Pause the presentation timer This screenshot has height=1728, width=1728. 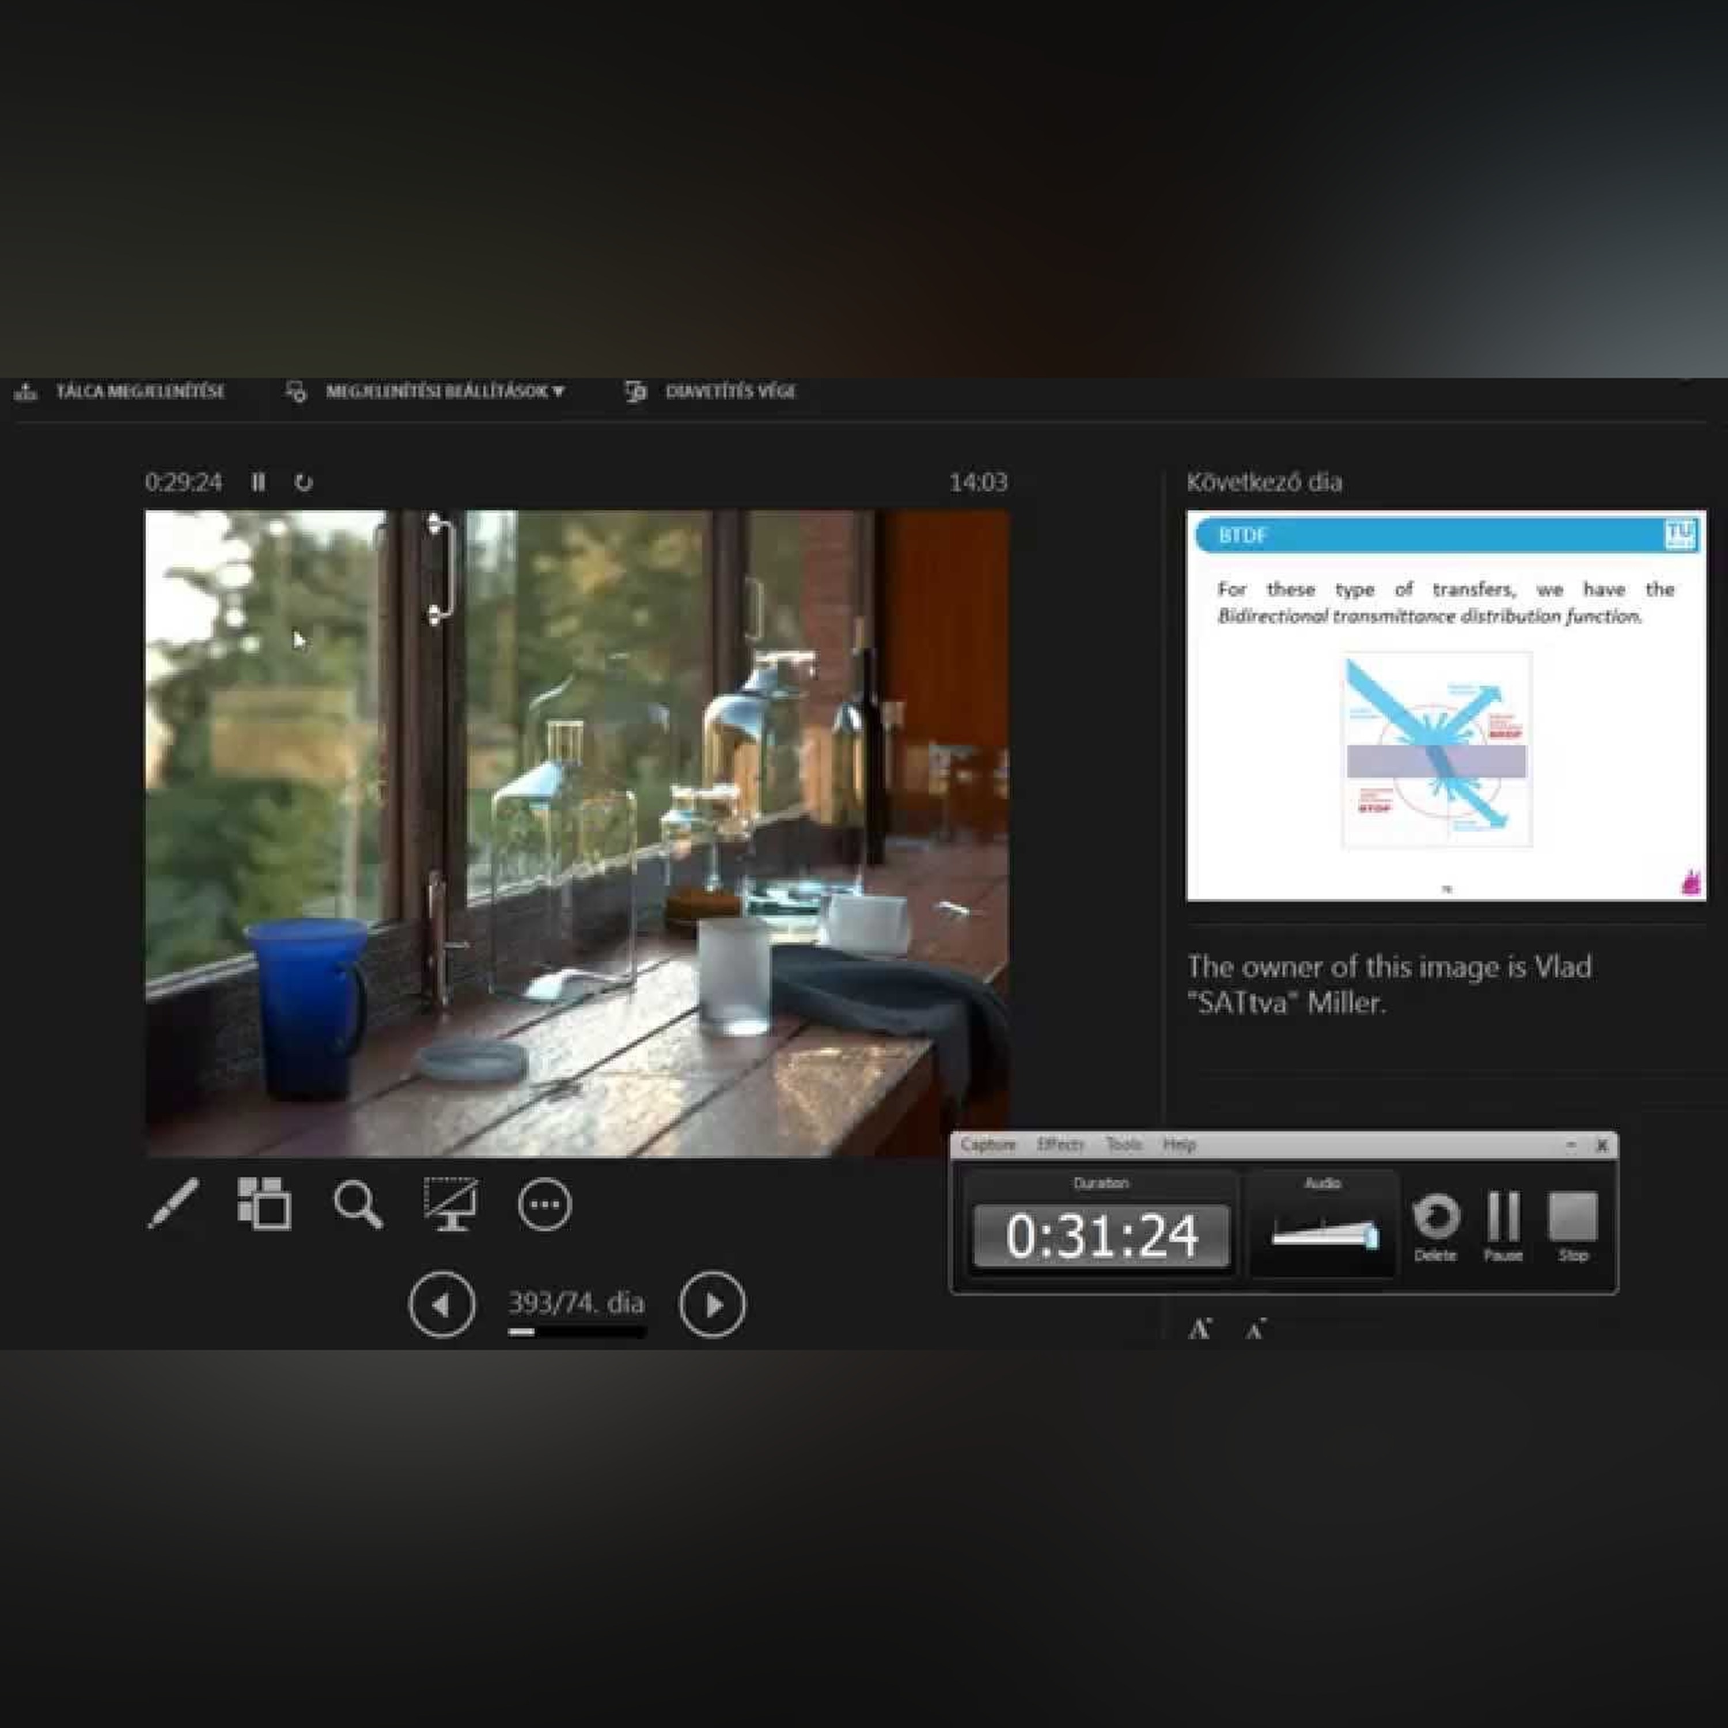click(x=259, y=482)
